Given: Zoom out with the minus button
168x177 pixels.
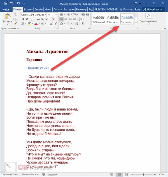Looking at the screenshot, I should (x=132, y=174).
